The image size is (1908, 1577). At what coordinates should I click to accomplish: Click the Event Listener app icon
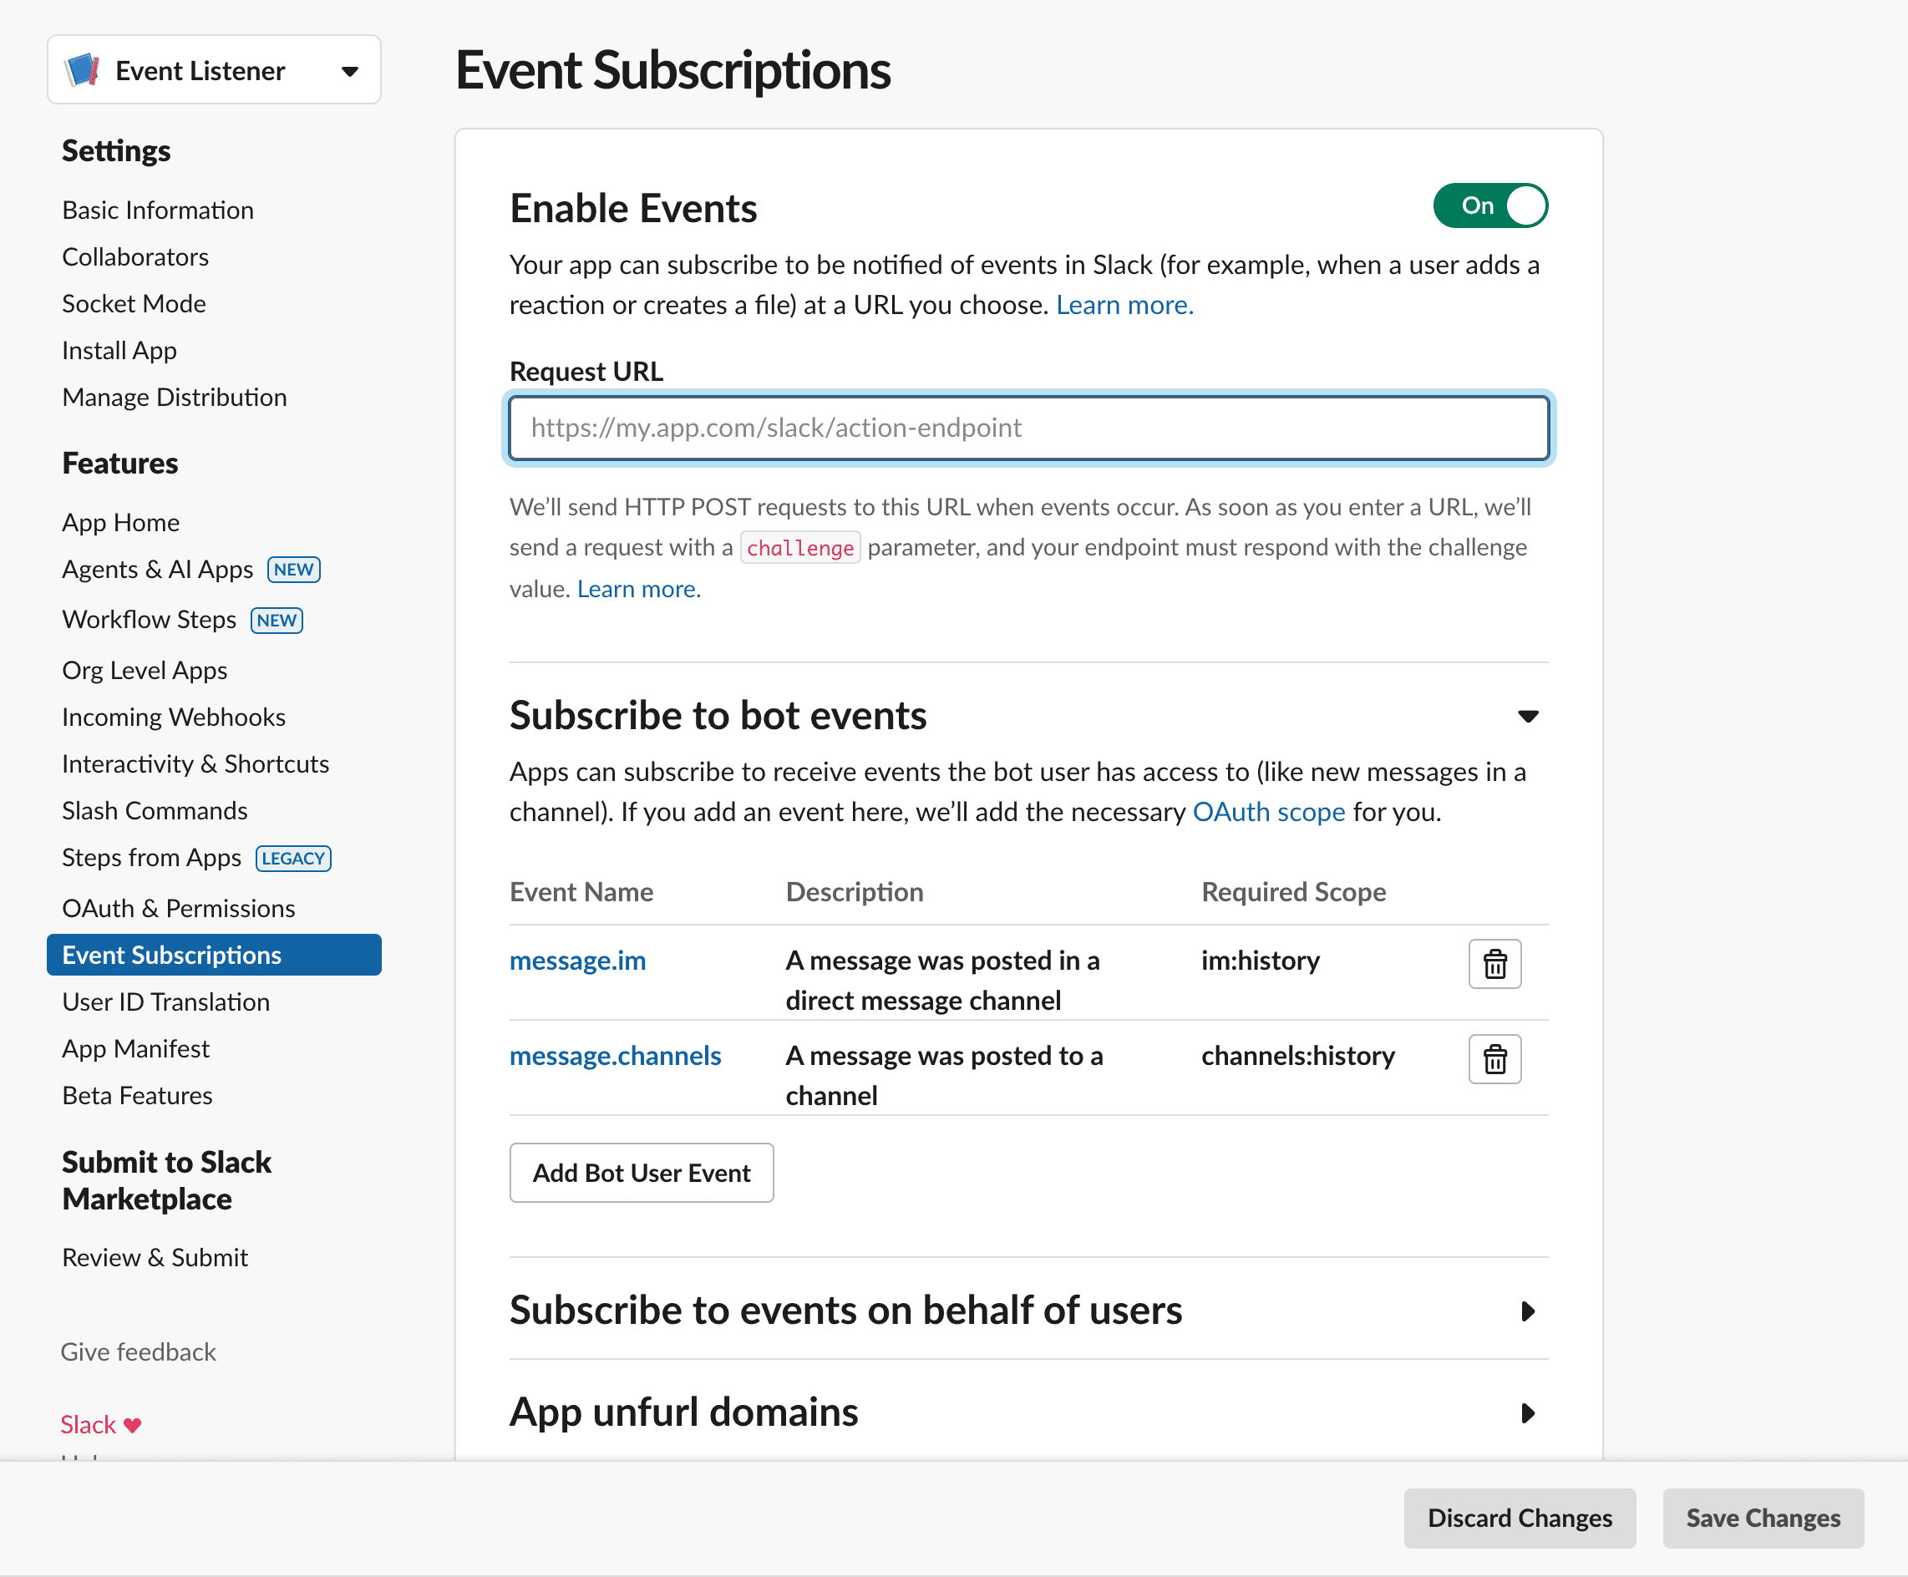(x=83, y=70)
